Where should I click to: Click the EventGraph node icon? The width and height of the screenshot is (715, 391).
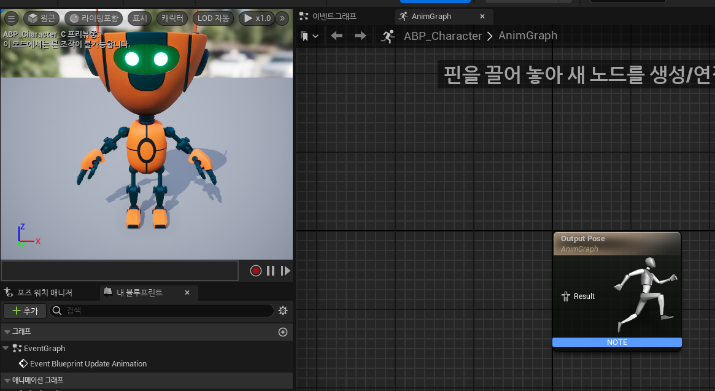coord(17,348)
